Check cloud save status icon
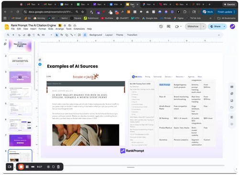Viewport: 239px width, 175px height. [x=75, y=25]
